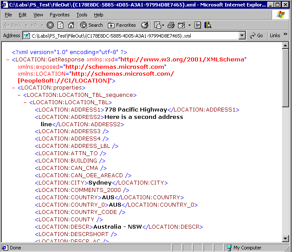This screenshot has width=292, height=252.
Task: Expand the Address bar dropdown list
Action: [x=242, y=35]
